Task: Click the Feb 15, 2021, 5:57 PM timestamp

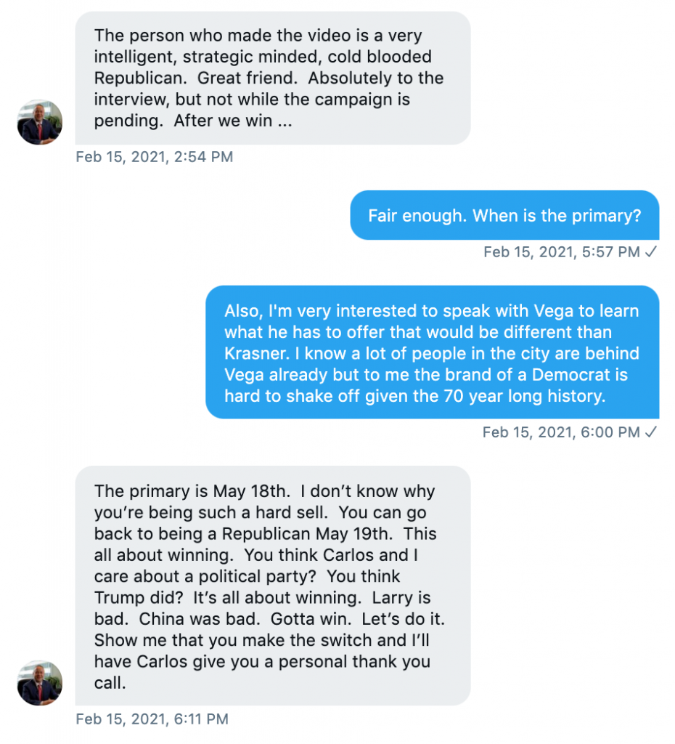Action: (562, 252)
